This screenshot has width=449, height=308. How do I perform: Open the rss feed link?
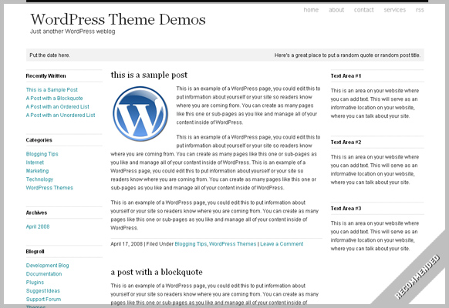click(x=420, y=10)
